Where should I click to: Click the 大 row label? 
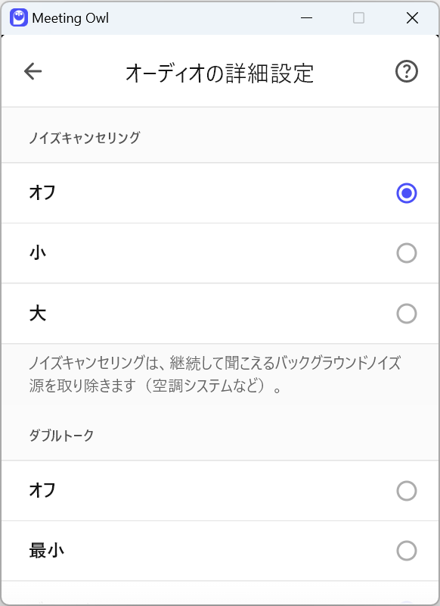pos(38,314)
